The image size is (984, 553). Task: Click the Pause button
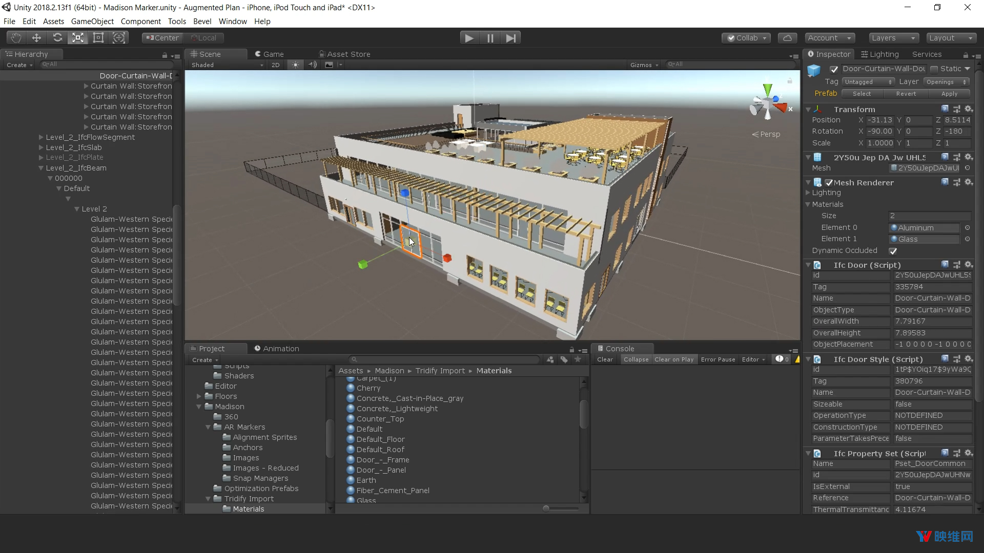[490, 38]
